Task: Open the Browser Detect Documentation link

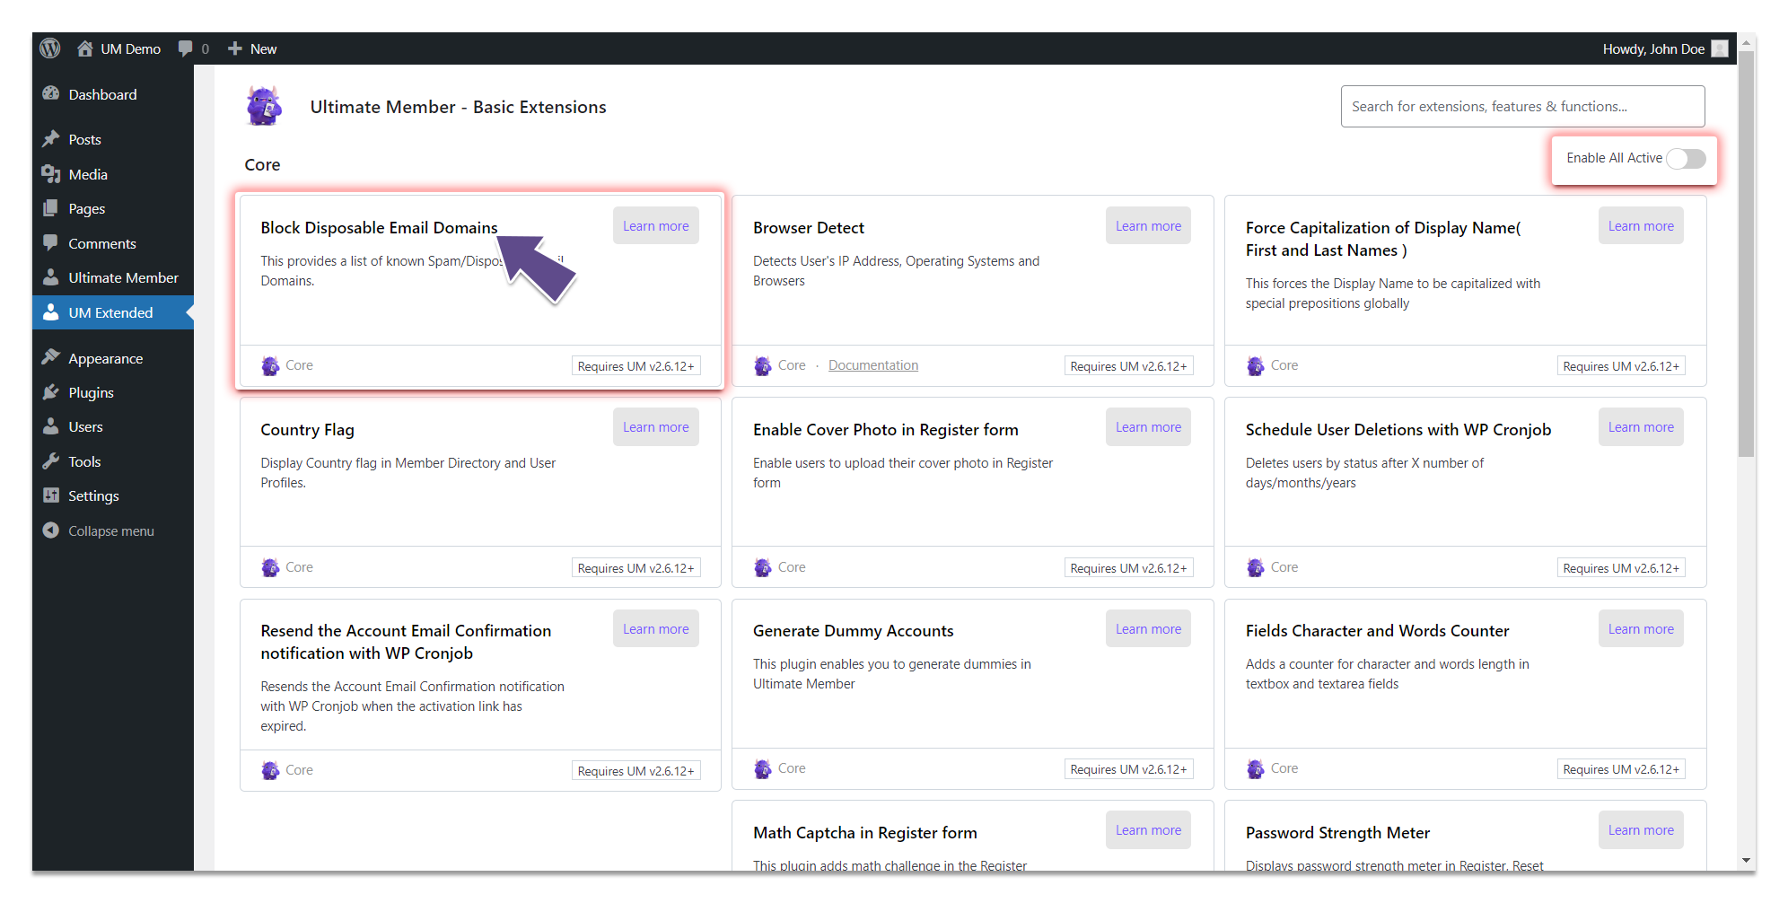Action: coord(873,365)
